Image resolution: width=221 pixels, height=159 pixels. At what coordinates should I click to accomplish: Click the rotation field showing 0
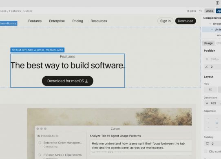213,67
